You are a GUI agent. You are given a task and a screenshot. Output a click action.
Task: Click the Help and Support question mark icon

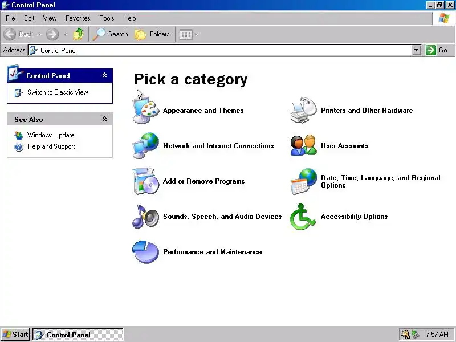pyautogui.click(x=19, y=147)
